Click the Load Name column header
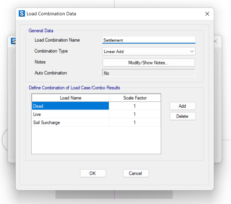 click(x=71, y=98)
